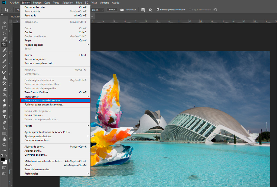
Task: Activate the HDR_si document tab
Action: pyautogui.click(x=16, y=16)
